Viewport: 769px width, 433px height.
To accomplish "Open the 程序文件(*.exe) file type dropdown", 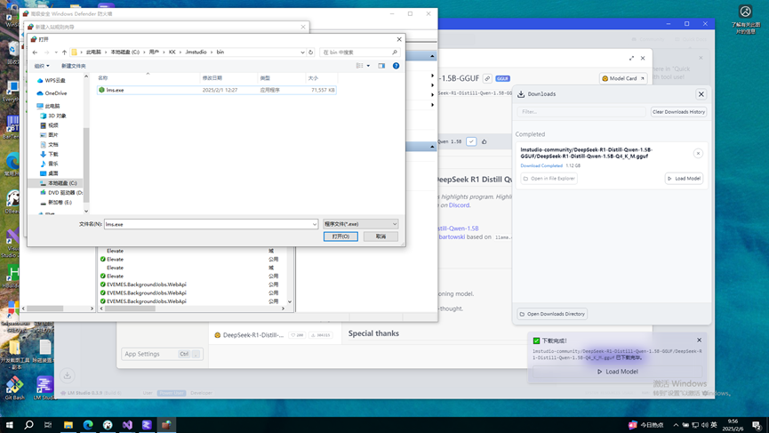I will tap(360, 224).
